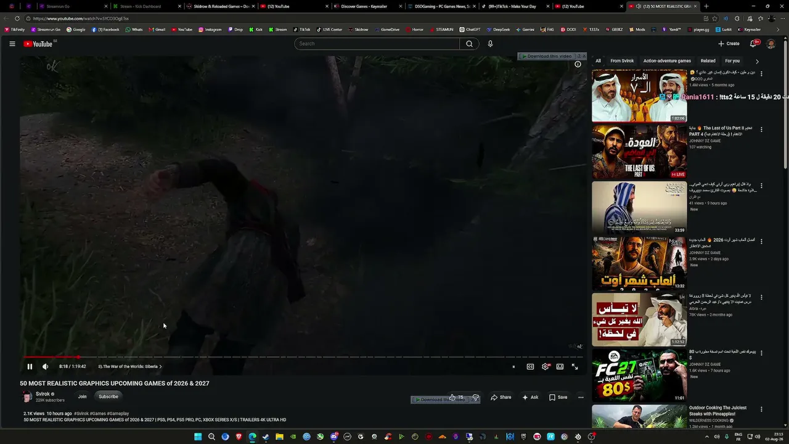Open The Last of Us Part II live thumbnail
The width and height of the screenshot is (789, 444).
click(639, 152)
